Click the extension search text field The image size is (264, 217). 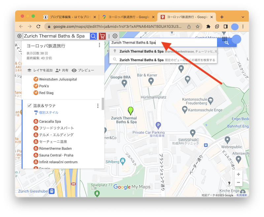pos(56,36)
